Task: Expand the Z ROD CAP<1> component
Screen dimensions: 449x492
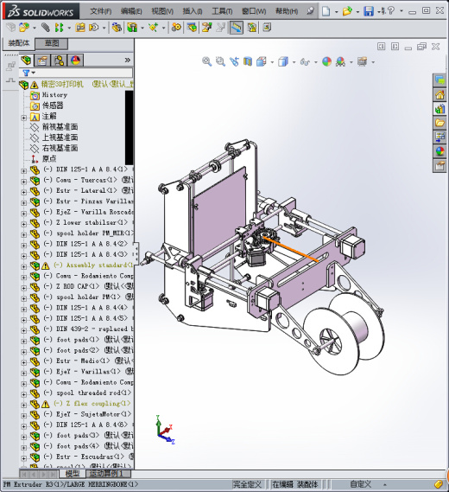Action: (x=24, y=288)
